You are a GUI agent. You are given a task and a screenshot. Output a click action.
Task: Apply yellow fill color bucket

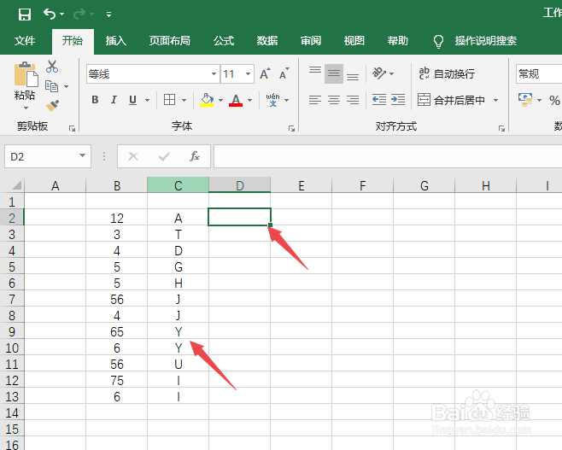(207, 100)
